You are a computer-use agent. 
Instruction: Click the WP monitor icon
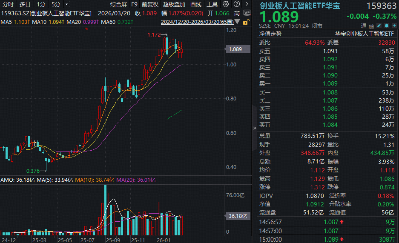pyautogui.click(x=247, y=13)
